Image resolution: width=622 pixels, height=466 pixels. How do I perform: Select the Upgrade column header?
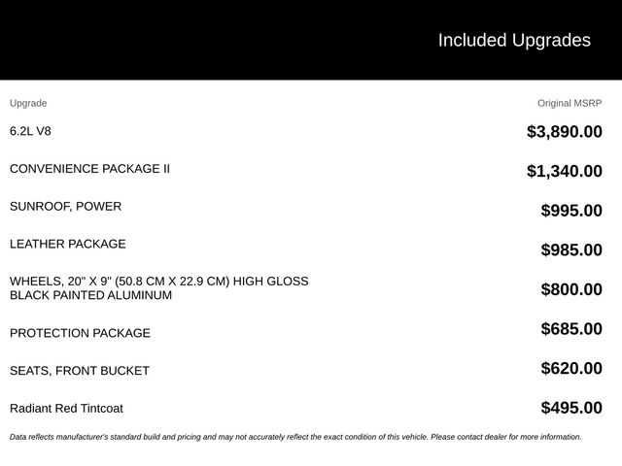(28, 104)
